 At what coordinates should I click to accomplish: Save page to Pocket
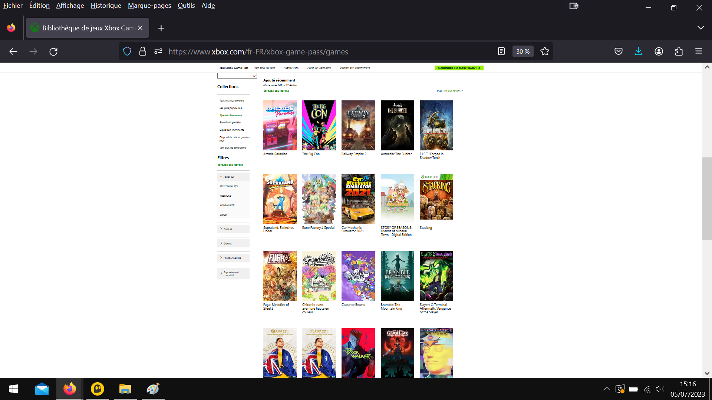[x=619, y=51]
